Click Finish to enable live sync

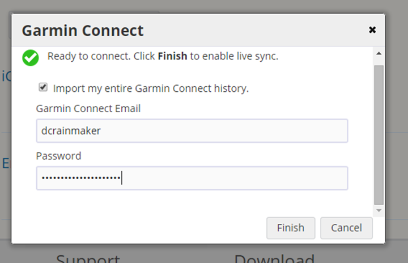click(291, 228)
